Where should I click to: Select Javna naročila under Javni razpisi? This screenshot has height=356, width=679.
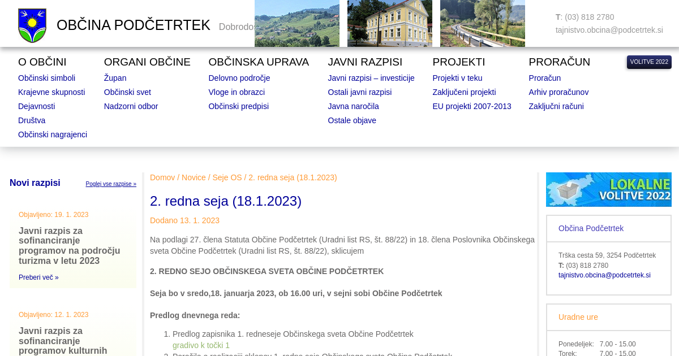pyautogui.click(x=353, y=106)
